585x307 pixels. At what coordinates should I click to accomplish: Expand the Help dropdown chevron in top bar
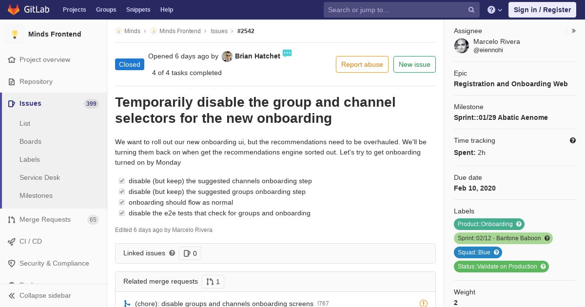pos(500,10)
